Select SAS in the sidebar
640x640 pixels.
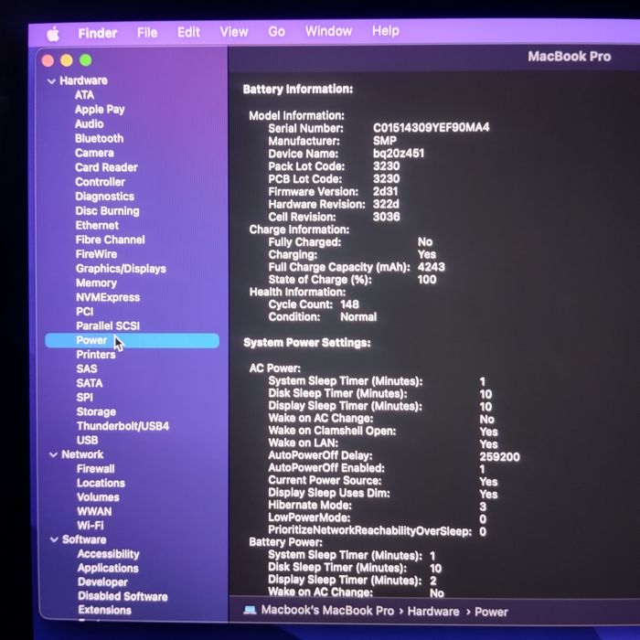click(87, 369)
